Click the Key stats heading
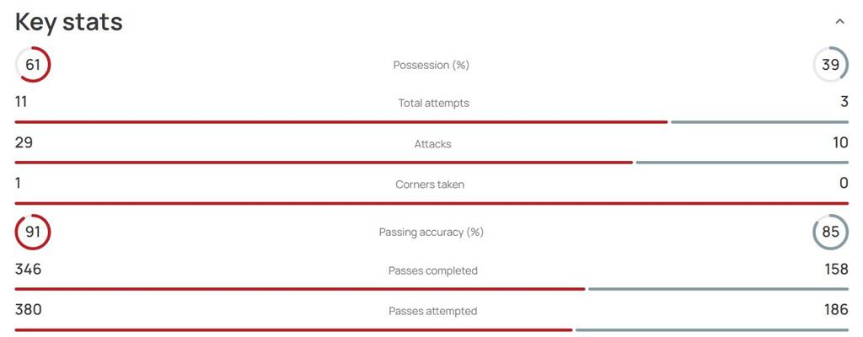The width and height of the screenshot is (863, 337). click(x=69, y=22)
